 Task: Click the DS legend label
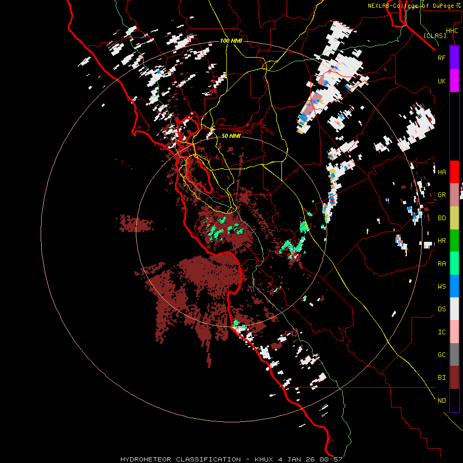441,309
